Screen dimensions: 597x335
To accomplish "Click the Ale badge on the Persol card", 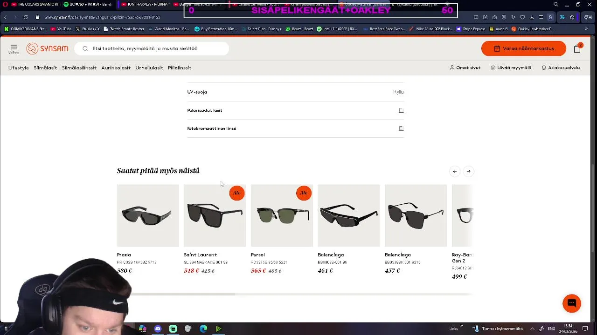I will (304, 193).
